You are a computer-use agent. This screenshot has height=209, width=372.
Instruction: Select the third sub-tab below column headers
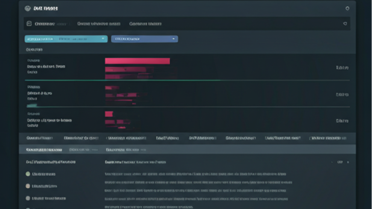pos(126,150)
